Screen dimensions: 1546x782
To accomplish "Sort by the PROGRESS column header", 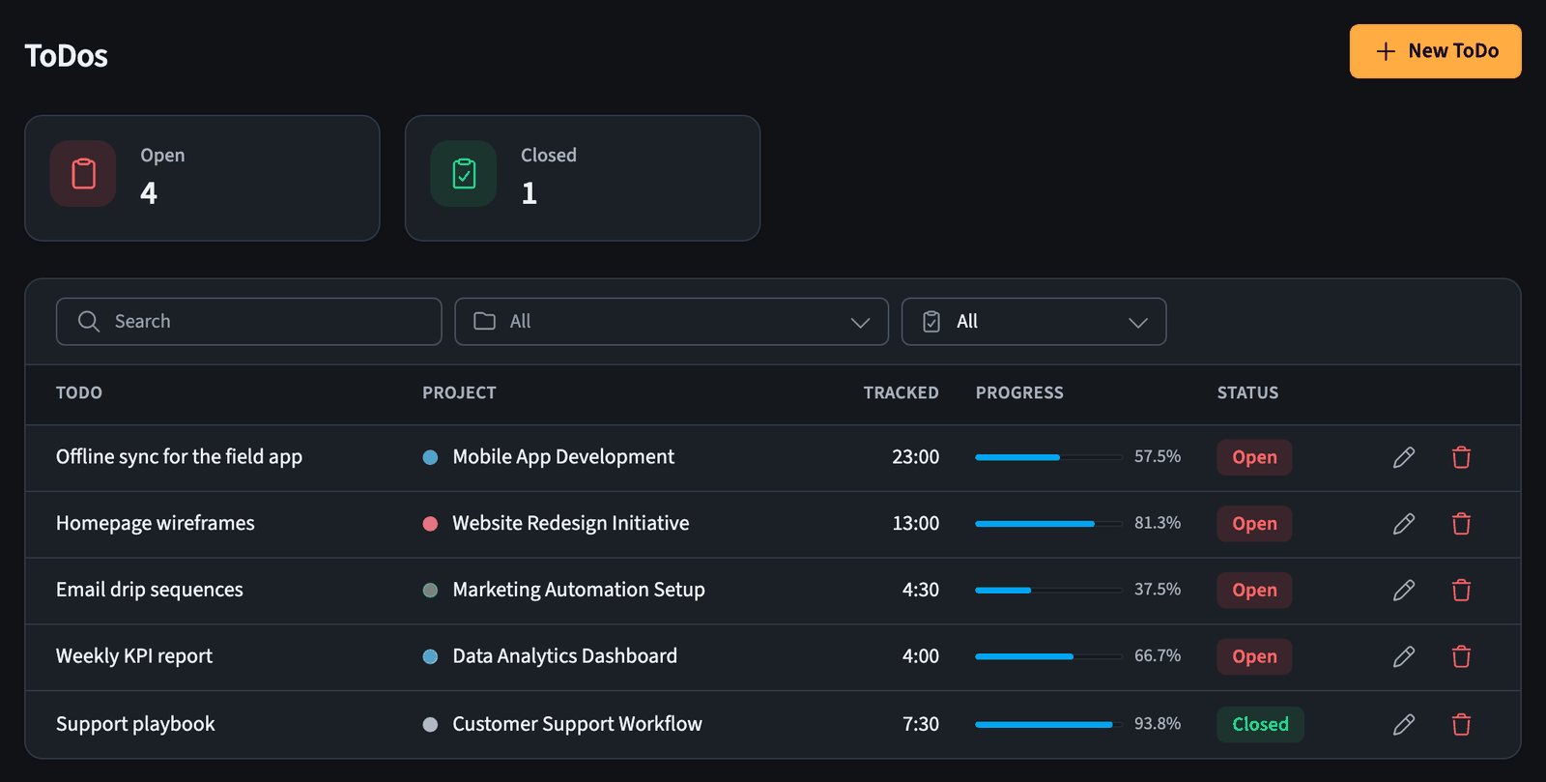I will tap(1019, 393).
